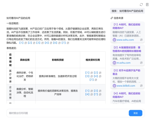Open citation 【3】 in 企业运营 table row
The image size is (150, 118).
click(96, 91)
